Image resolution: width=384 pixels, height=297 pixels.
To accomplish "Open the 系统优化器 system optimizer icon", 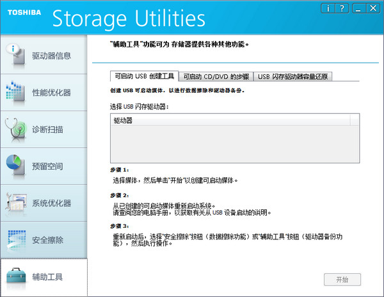I will tap(15, 203).
